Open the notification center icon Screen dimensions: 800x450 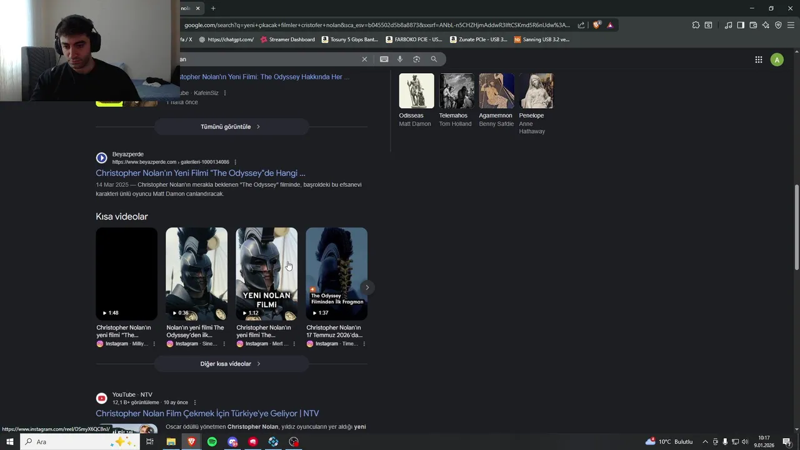(787, 442)
